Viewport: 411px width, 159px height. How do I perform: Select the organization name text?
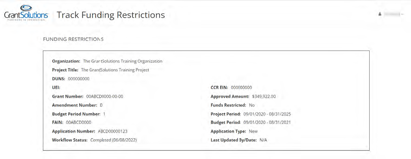tap(123, 61)
